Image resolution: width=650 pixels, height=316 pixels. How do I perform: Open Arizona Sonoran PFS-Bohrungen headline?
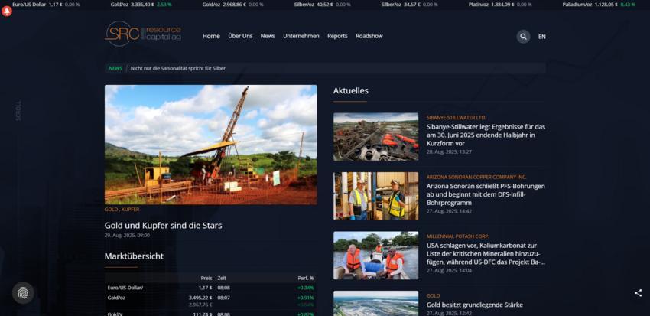coord(486,194)
